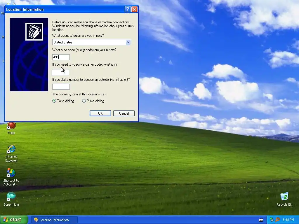Click the keyboard icon in the taskbar

click(261, 220)
